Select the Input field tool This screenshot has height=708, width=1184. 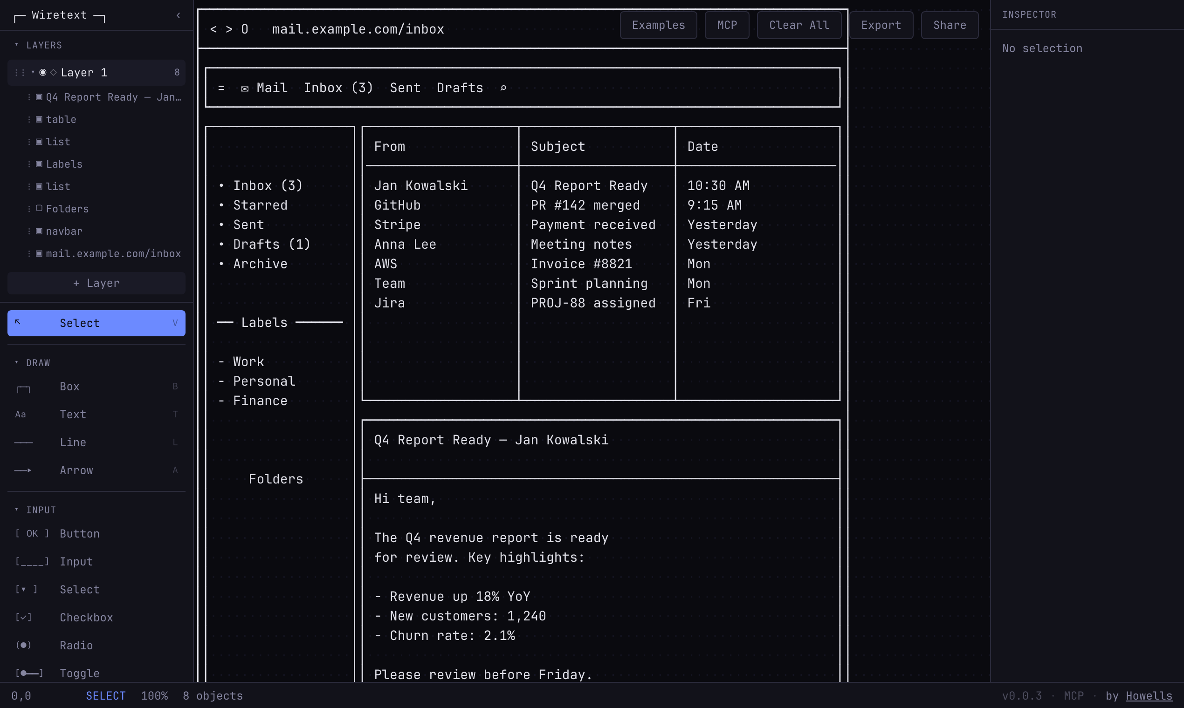coord(76,562)
